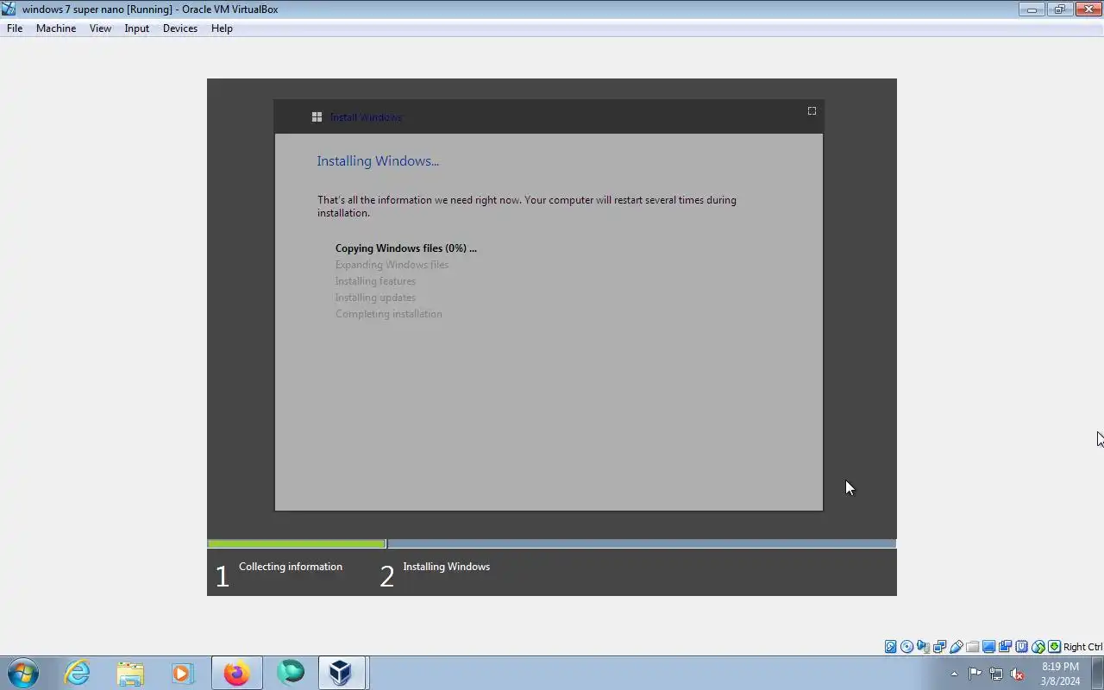This screenshot has width=1104, height=690.
Task: Click the hard disk activity indicator icon
Action: (x=891, y=647)
